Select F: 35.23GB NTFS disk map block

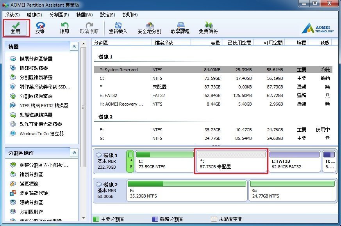click(187, 190)
